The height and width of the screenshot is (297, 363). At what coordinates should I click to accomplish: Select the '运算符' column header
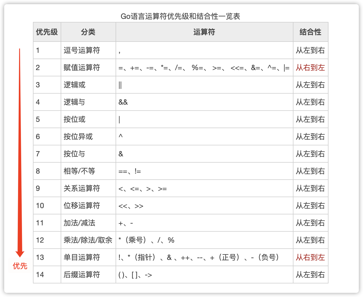(x=204, y=32)
